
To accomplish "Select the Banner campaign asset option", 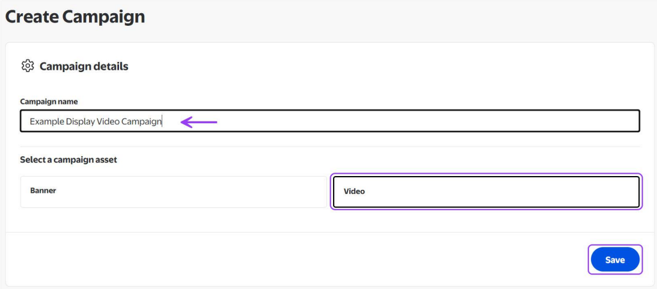I will pyautogui.click(x=173, y=192).
